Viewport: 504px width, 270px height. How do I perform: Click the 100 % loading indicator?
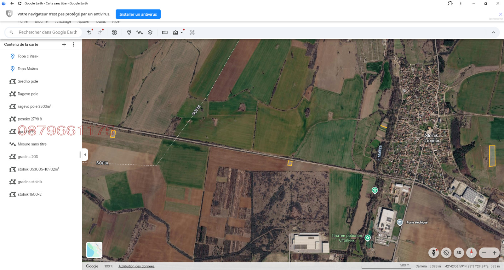tap(108, 266)
